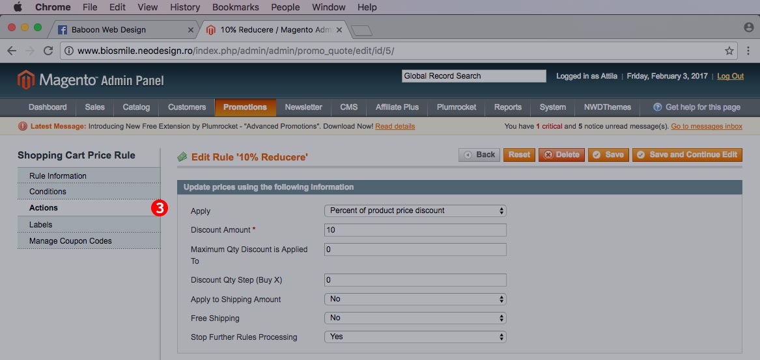Click the Discount Amount input field
The image size is (760, 360).
pos(415,230)
